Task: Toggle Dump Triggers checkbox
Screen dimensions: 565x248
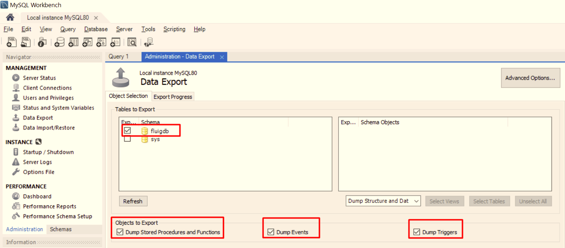Action: click(417, 232)
